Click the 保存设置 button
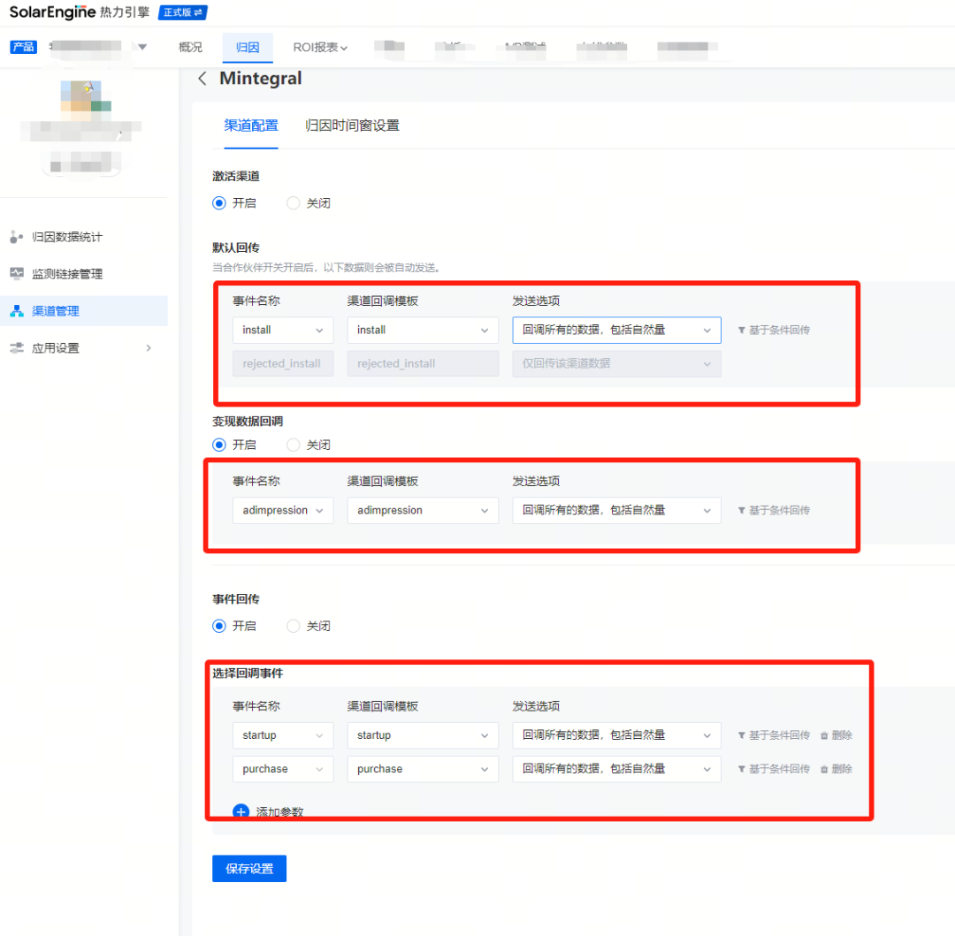 249,869
